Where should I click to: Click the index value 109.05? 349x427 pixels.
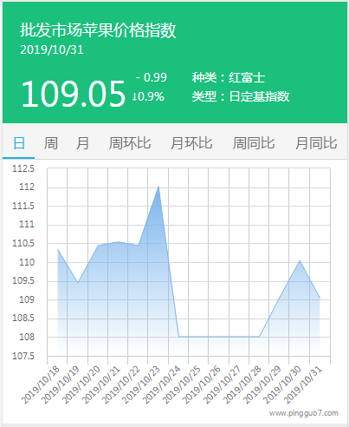74,94
